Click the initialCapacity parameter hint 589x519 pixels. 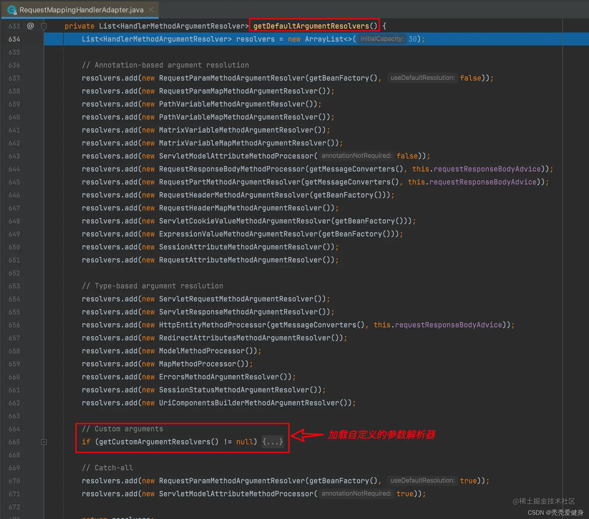(382, 39)
